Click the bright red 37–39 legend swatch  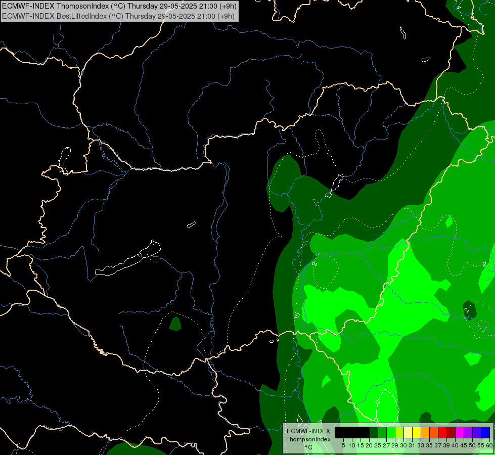pyautogui.click(x=442, y=432)
